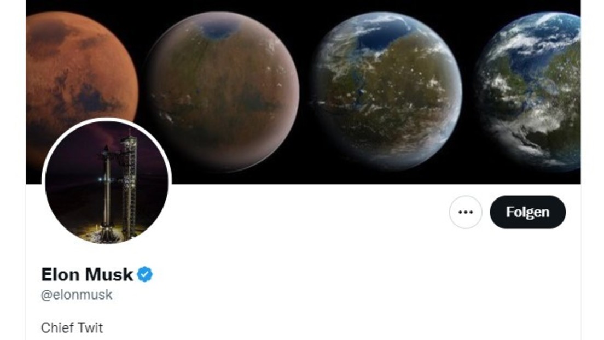The image size is (604, 340).
Task: Click the Chief Twit bio text
Action: pos(72,328)
